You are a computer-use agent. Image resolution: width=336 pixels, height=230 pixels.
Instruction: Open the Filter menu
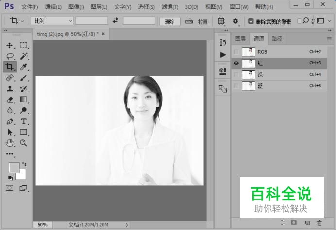click(x=170, y=7)
